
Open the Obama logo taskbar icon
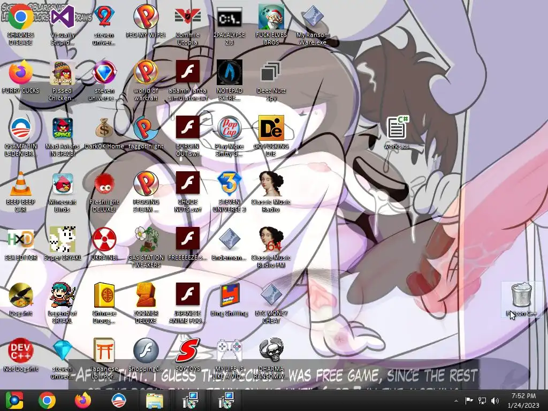(x=118, y=400)
